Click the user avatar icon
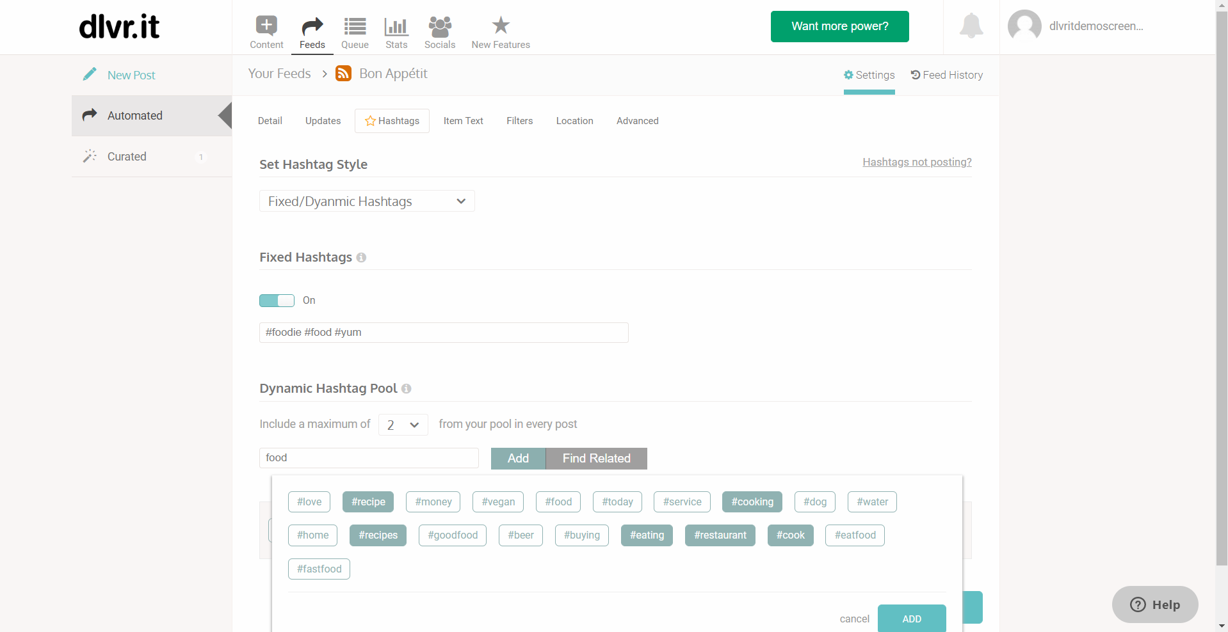 click(x=1024, y=26)
